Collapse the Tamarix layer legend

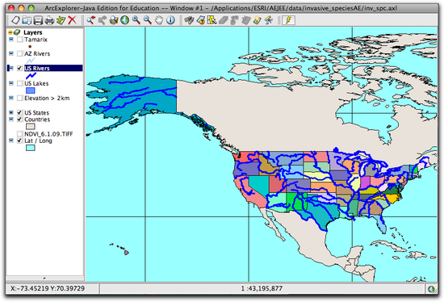pos(11,40)
